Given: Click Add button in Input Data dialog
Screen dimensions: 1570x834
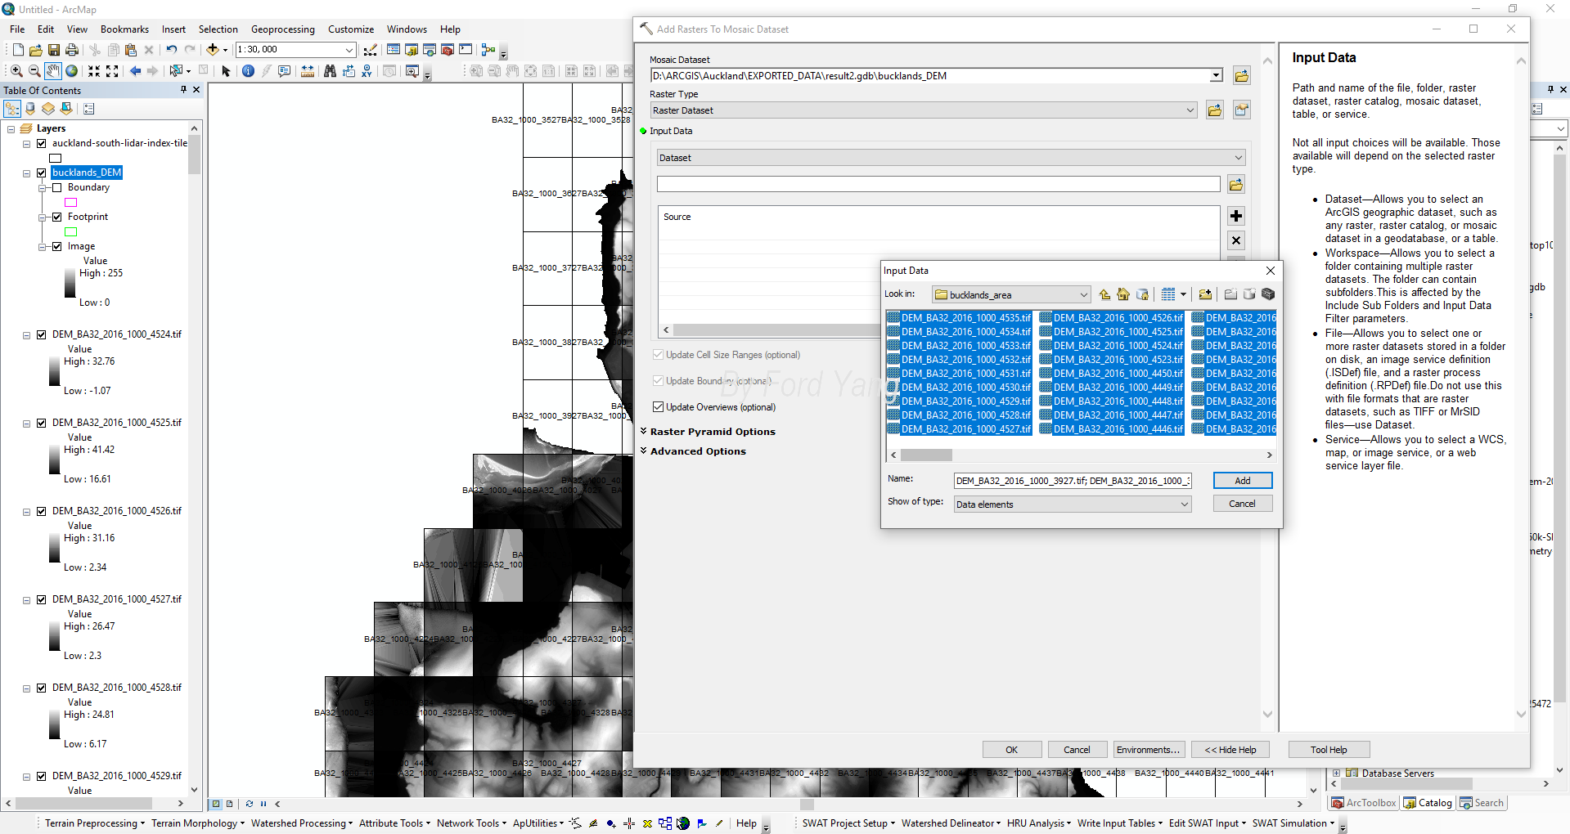Looking at the screenshot, I should click(1242, 481).
